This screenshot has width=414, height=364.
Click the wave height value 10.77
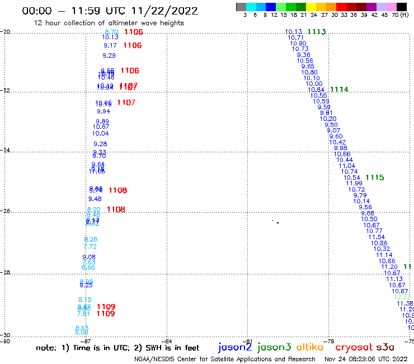point(374,231)
